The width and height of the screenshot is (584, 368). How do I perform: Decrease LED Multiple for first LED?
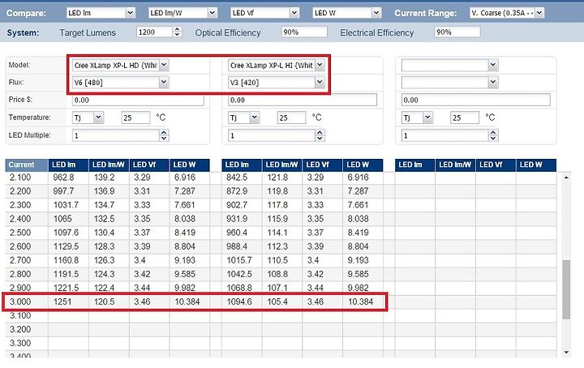click(x=164, y=138)
